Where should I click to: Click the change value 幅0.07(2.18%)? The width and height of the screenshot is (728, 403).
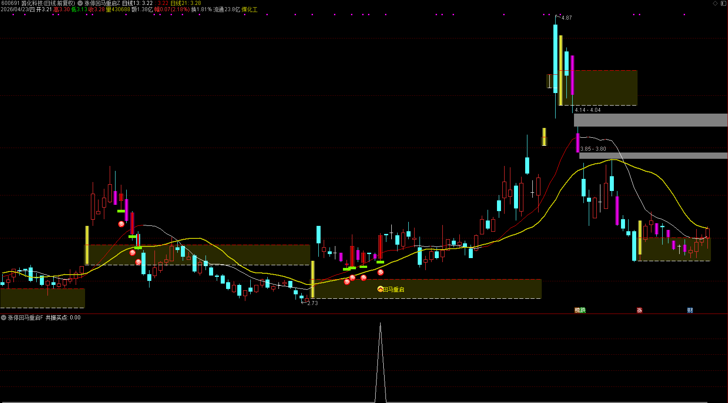(x=172, y=9)
